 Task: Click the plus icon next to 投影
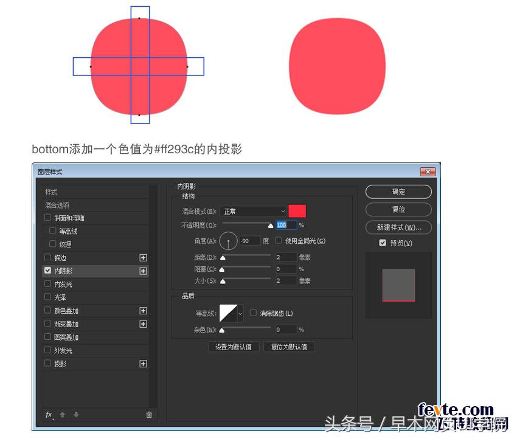tap(142, 363)
